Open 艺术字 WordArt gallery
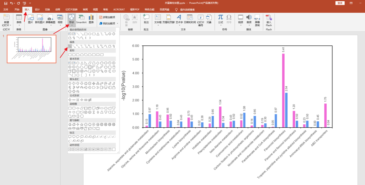 pyautogui.click(x=179, y=20)
